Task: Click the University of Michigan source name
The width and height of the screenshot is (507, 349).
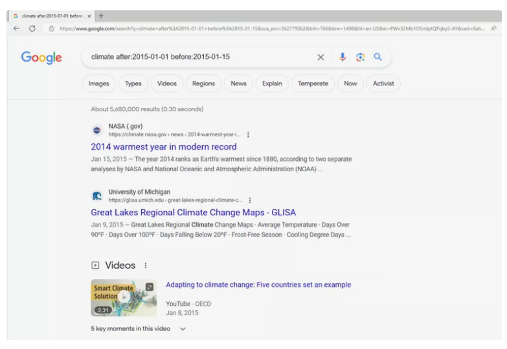Action: [x=139, y=192]
